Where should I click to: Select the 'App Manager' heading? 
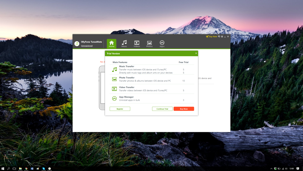click(126, 97)
